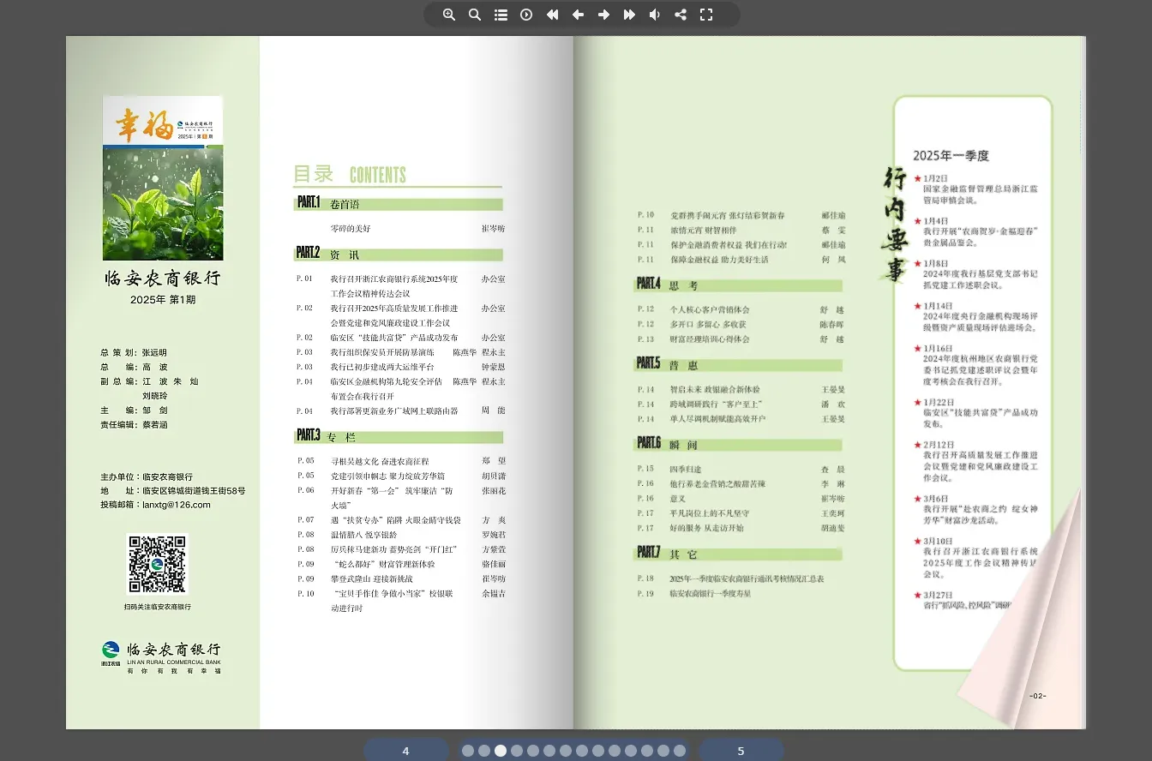Click the 1月2日 event date

(935, 177)
